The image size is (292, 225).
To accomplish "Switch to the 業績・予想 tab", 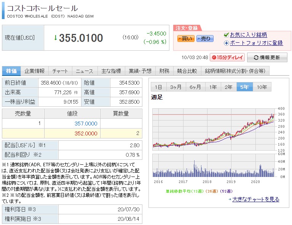I will pos(140,71).
